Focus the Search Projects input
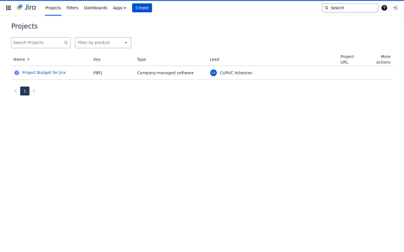The image size is (404, 252). 40,43
